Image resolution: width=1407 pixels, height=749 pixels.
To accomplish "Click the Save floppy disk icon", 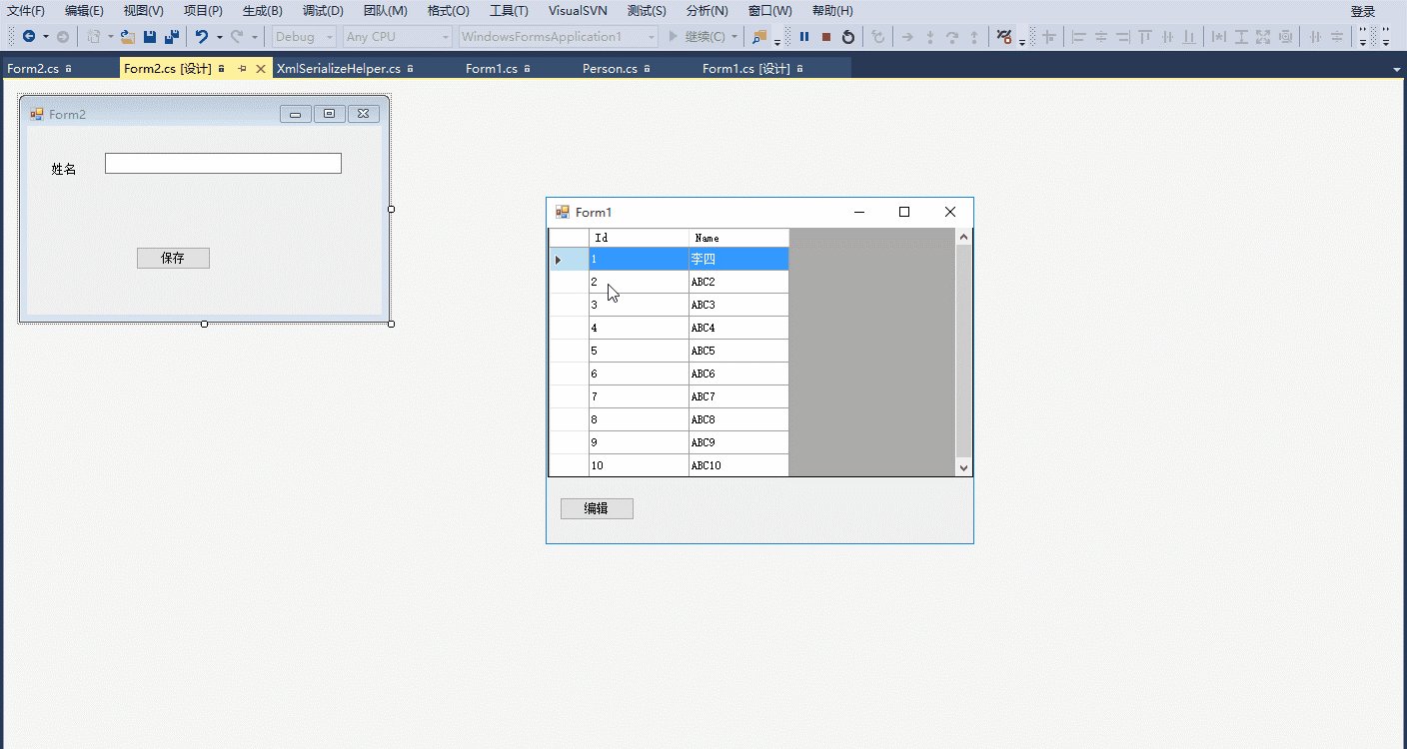I will click(x=150, y=37).
